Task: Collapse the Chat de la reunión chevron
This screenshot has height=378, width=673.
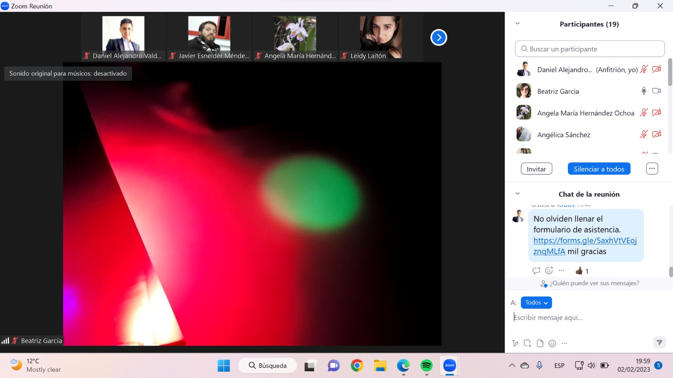Action: pyautogui.click(x=518, y=194)
